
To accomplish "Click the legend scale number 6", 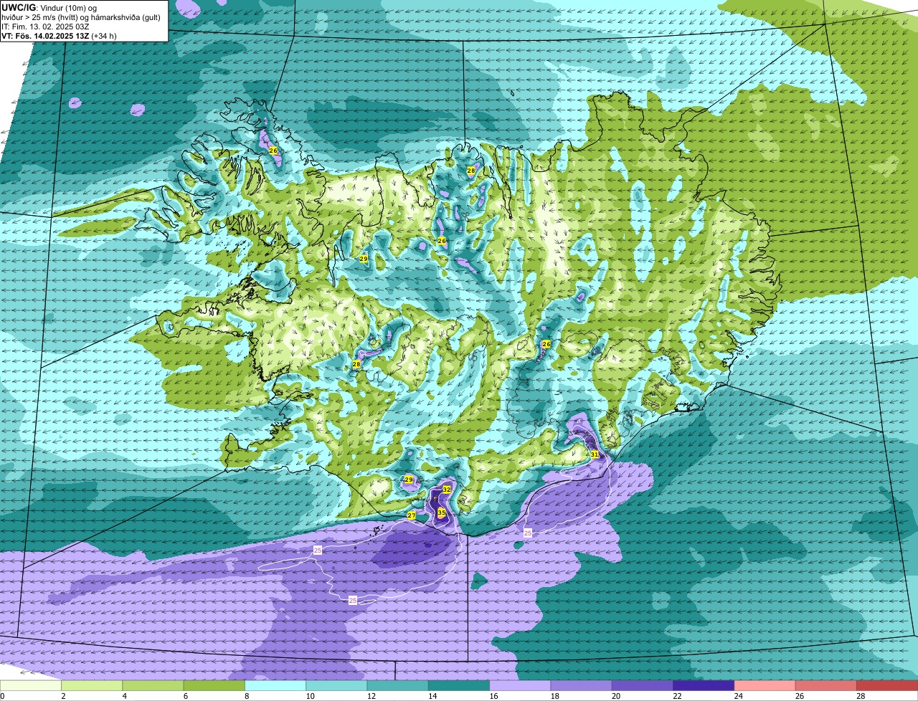I will point(186,696).
